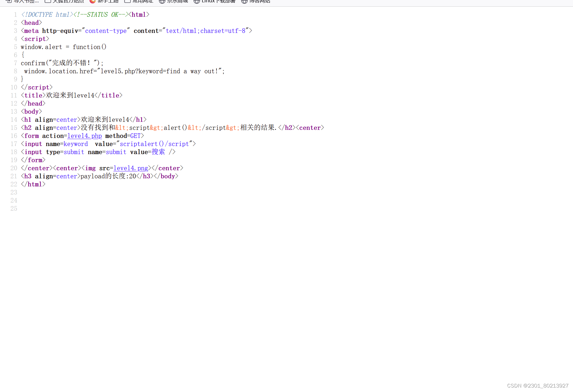Click the h2 没有找到和 text on line 15

pos(98,128)
